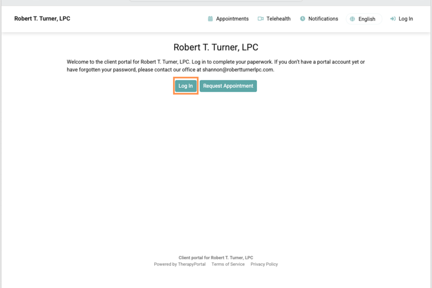Click the shannon@robertturnerlpc.com email text
432x288 pixels.
tap(237, 70)
